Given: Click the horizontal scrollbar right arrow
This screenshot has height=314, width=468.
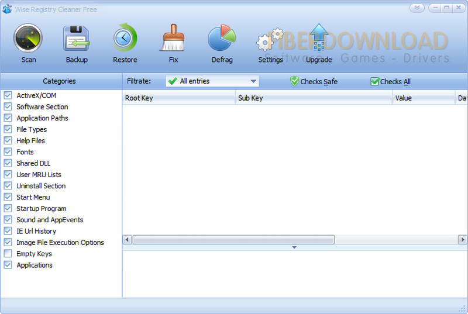Looking at the screenshot, I should click(x=462, y=240).
